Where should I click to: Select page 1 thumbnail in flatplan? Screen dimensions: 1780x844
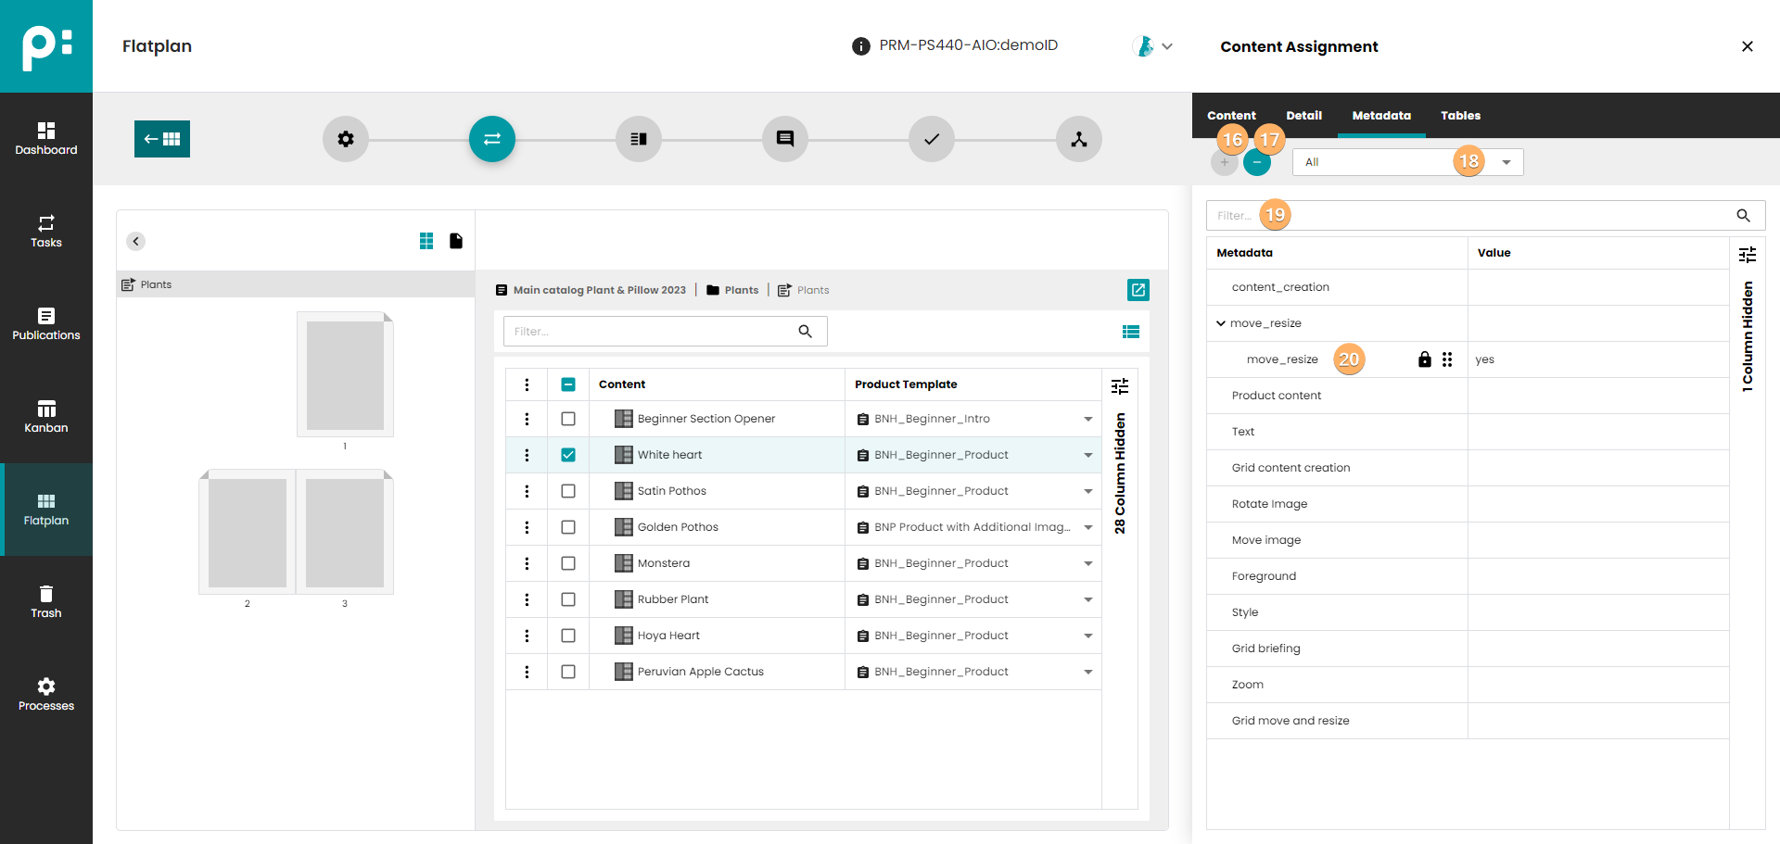click(x=345, y=374)
